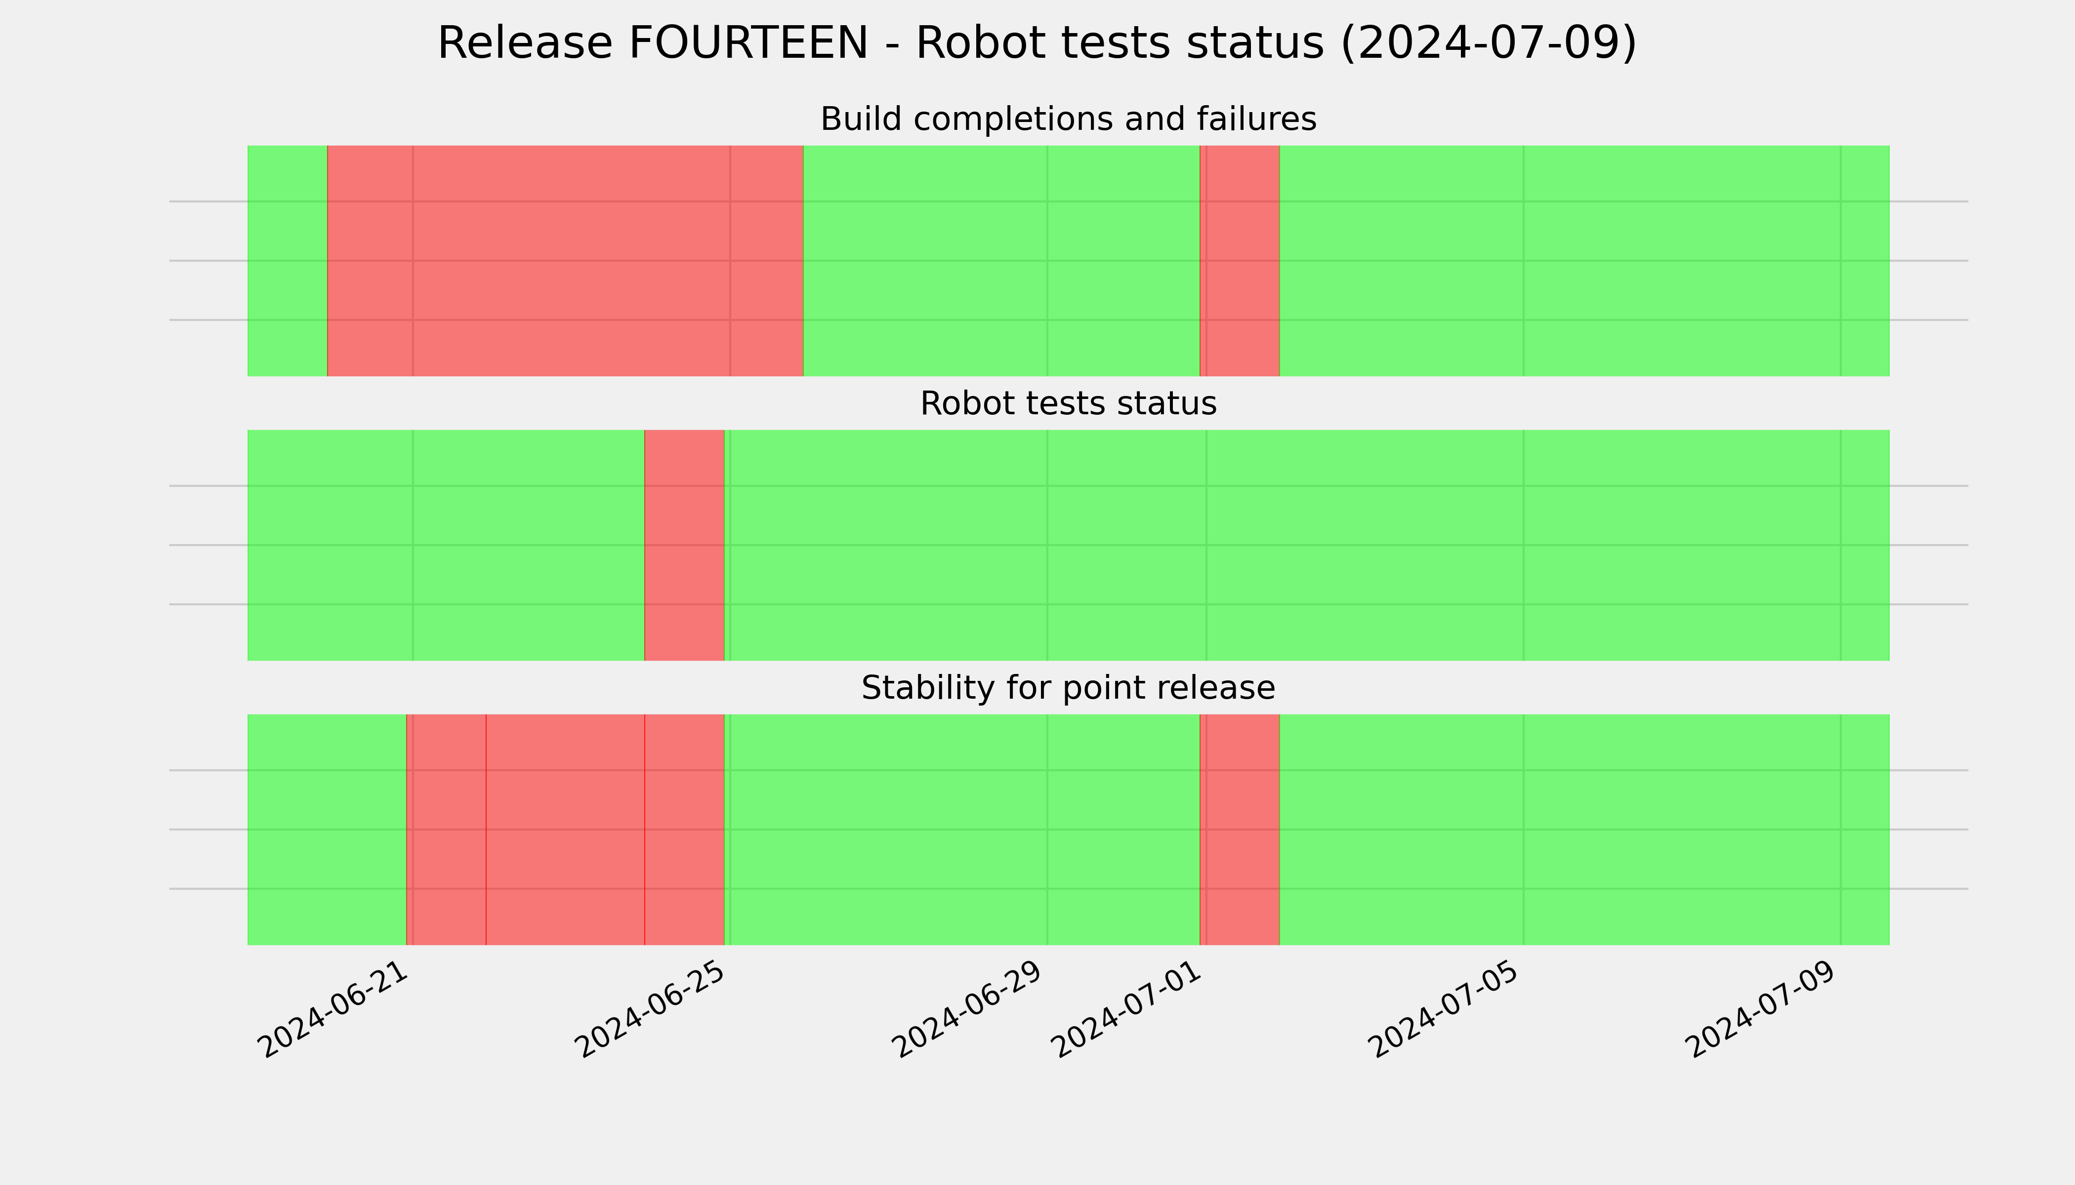Click the leftmost green block in Robot tests status chart
The image size is (2075, 1185).
click(446, 545)
